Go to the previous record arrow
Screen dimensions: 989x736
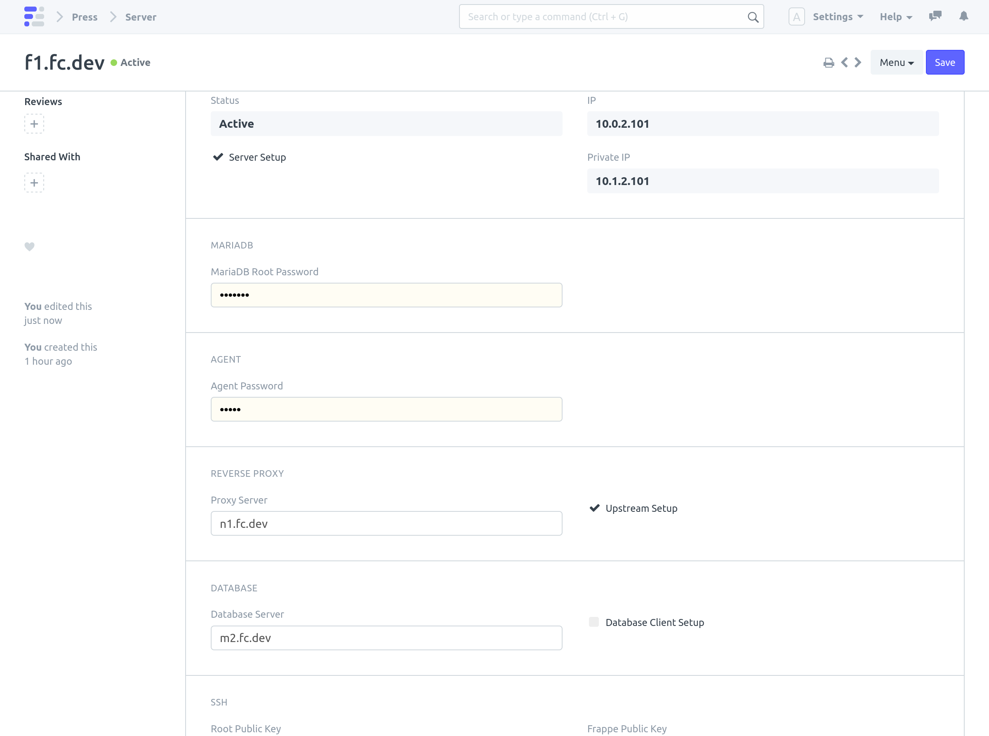[x=844, y=62]
